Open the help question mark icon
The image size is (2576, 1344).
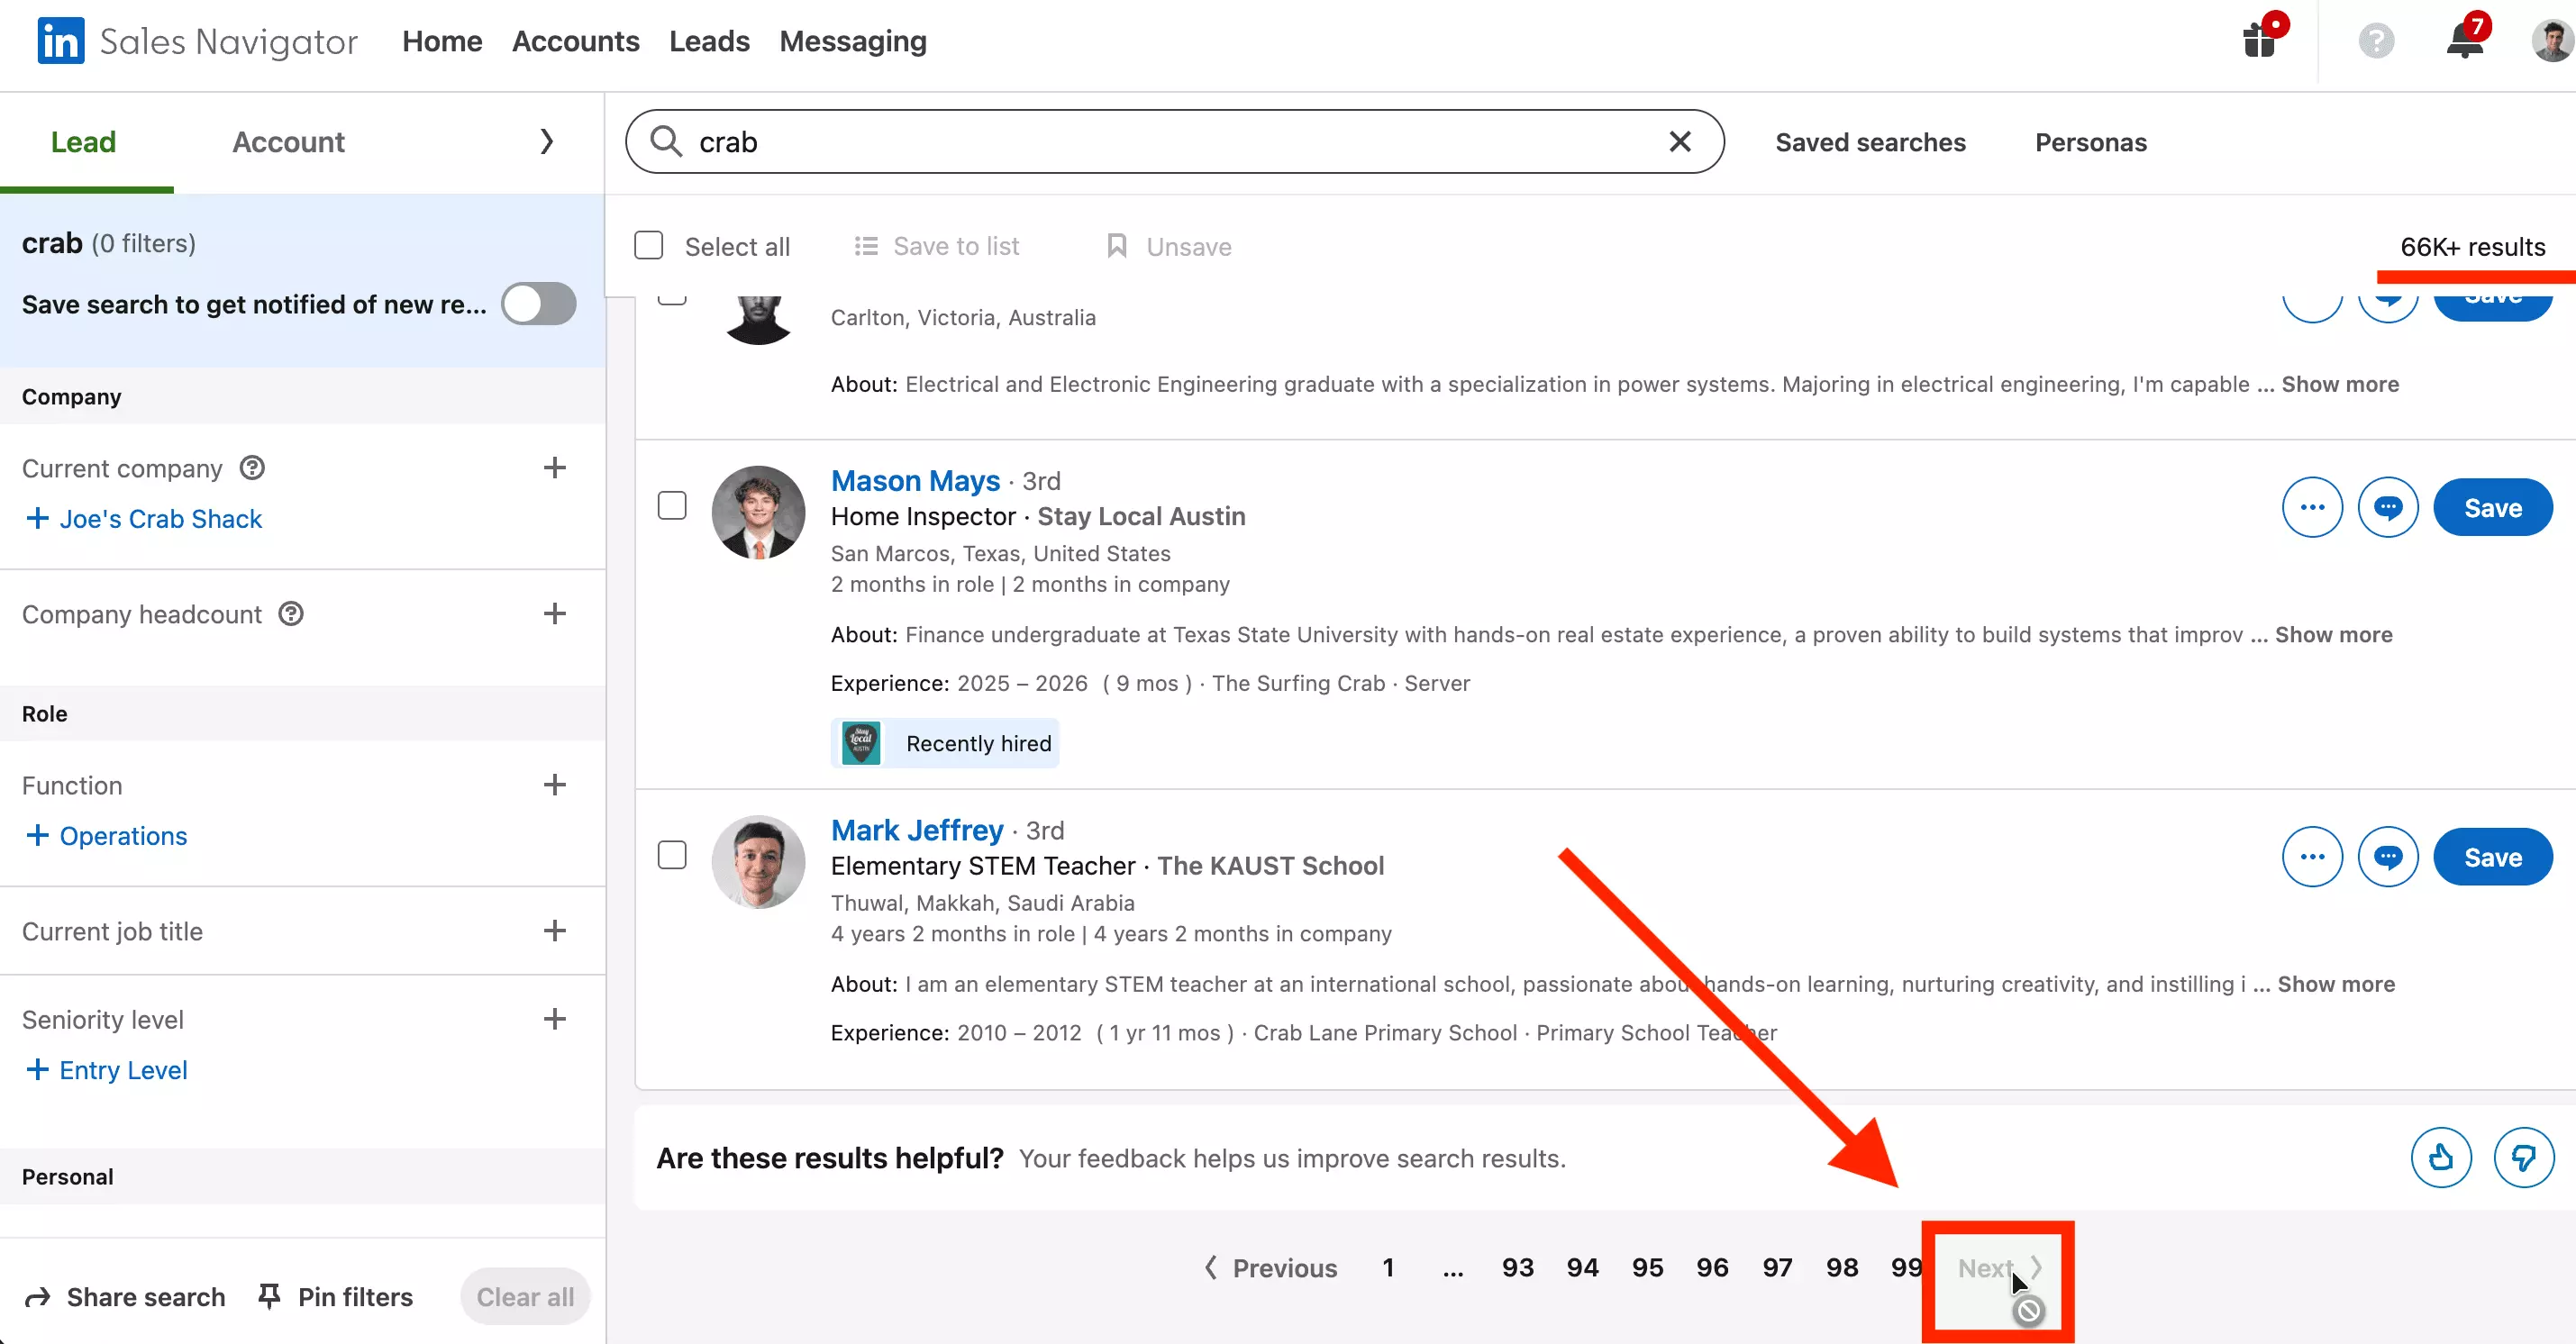pos(2375,41)
